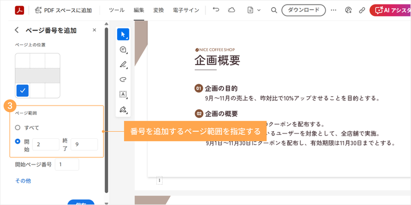The width and height of the screenshot is (411, 205).
Task: Click the ダウンロード button
Action: tap(304, 10)
